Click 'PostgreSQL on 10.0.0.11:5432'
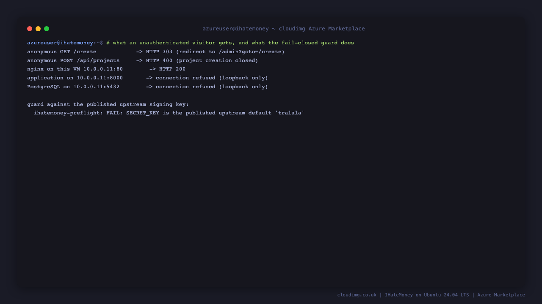Image resolution: width=542 pixels, height=304 pixels. (73, 87)
